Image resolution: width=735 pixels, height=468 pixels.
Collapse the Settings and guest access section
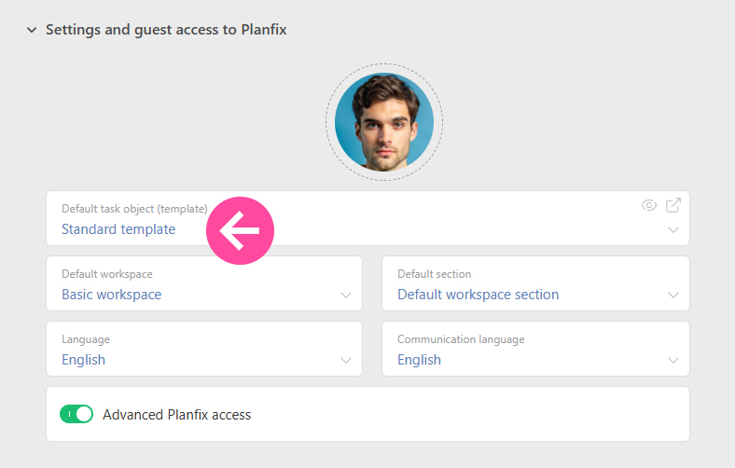point(32,30)
